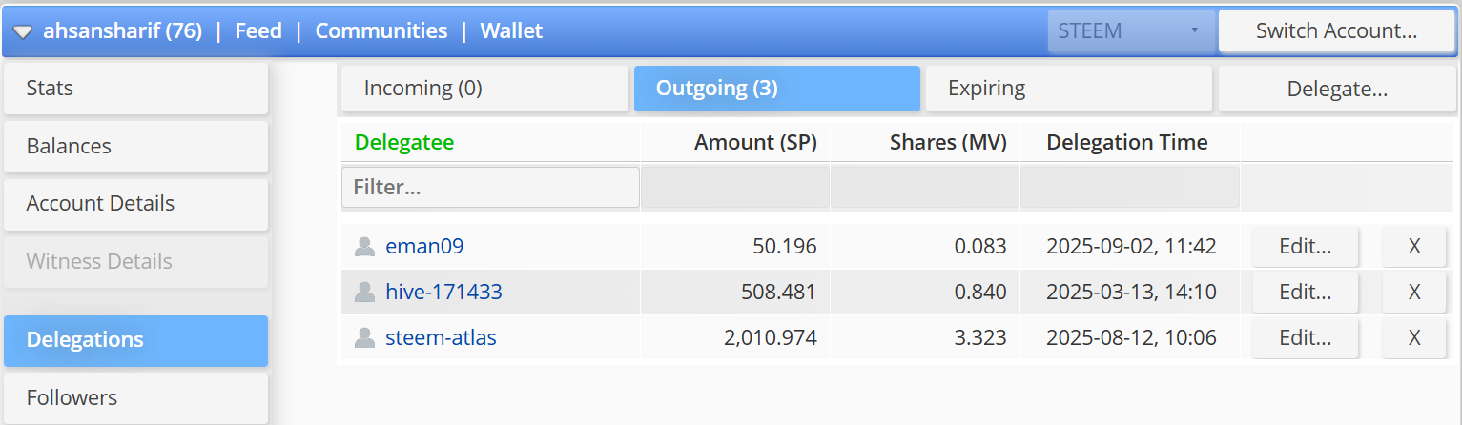This screenshot has width=1462, height=425.
Task: Open the Delegate... dialog button
Action: pos(1337,90)
